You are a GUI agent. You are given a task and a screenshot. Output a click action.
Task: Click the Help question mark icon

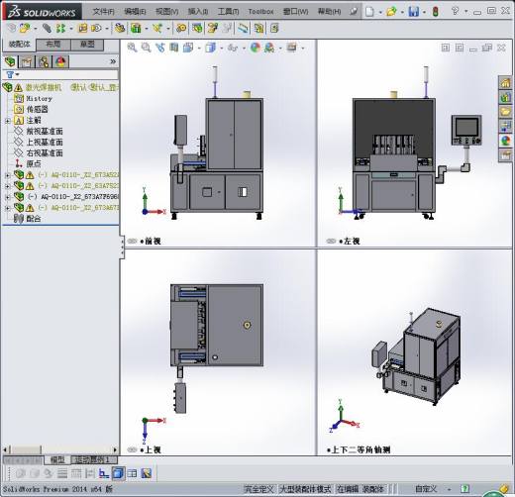[x=456, y=11]
